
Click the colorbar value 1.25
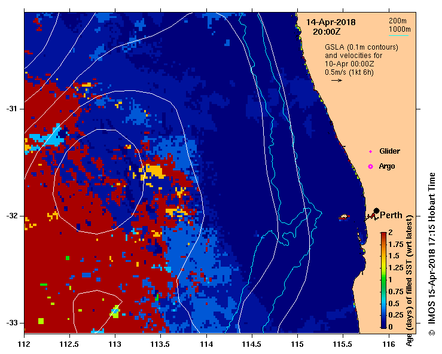[396, 268]
